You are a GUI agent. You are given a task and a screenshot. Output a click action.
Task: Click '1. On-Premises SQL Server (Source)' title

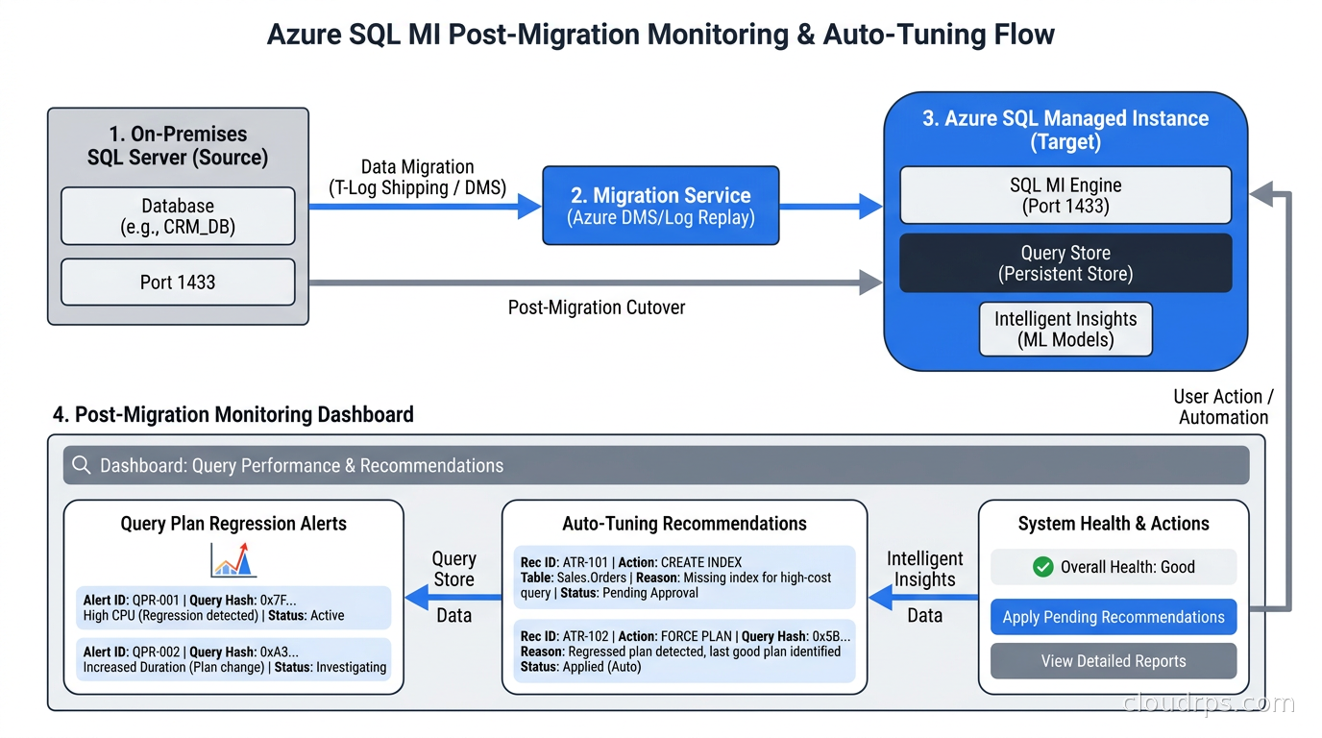coord(178,145)
